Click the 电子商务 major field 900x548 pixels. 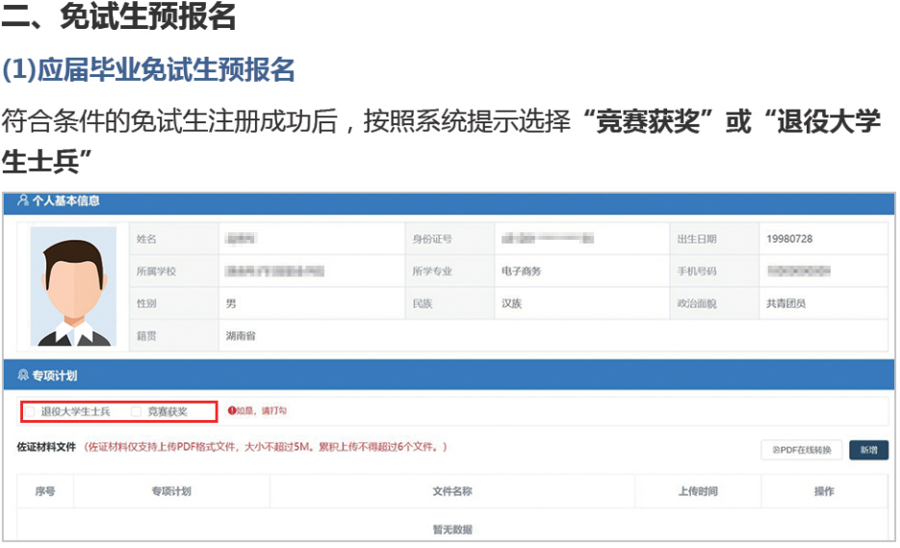click(522, 272)
